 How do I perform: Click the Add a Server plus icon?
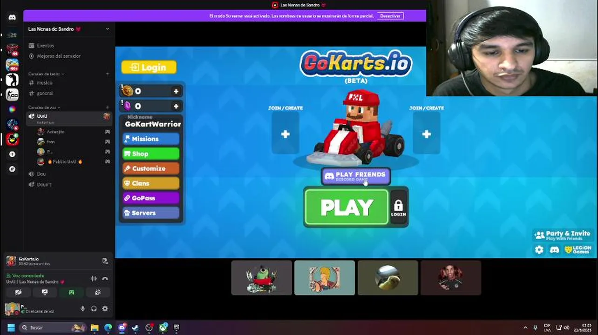click(12, 154)
